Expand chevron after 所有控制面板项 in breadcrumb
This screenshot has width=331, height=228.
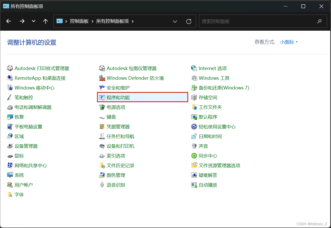pyautogui.click(x=133, y=21)
